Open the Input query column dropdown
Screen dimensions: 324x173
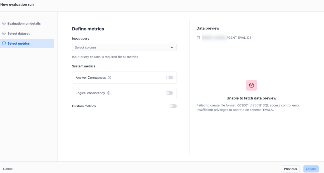124,48
